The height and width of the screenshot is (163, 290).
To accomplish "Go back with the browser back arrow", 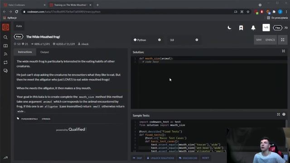I will (x=4, y=12).
